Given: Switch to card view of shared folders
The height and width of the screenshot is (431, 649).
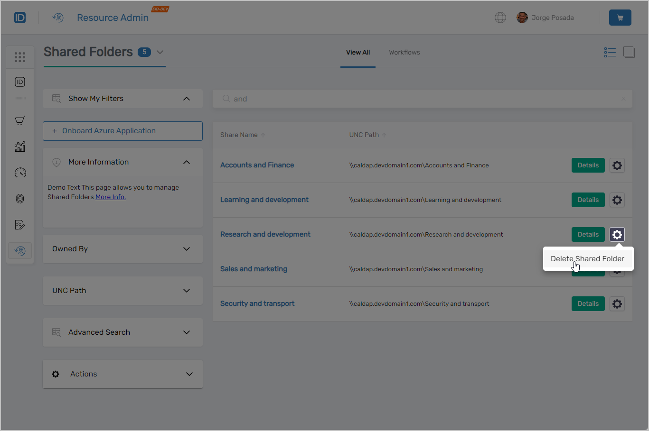Looking at the screenshot, I should click(x=629, y=52).
